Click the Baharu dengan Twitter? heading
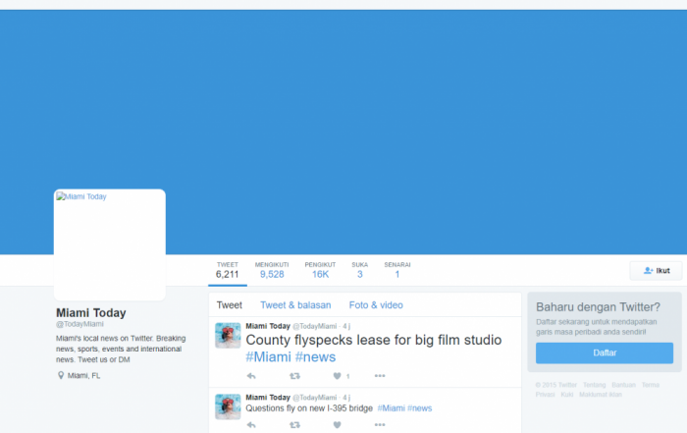The width and height of the screenshot is (687, 433). click(x=598, y=306)
